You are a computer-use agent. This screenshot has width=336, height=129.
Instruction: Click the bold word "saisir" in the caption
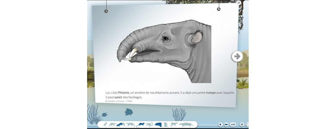pyautogui.click(x=118, y=97)
